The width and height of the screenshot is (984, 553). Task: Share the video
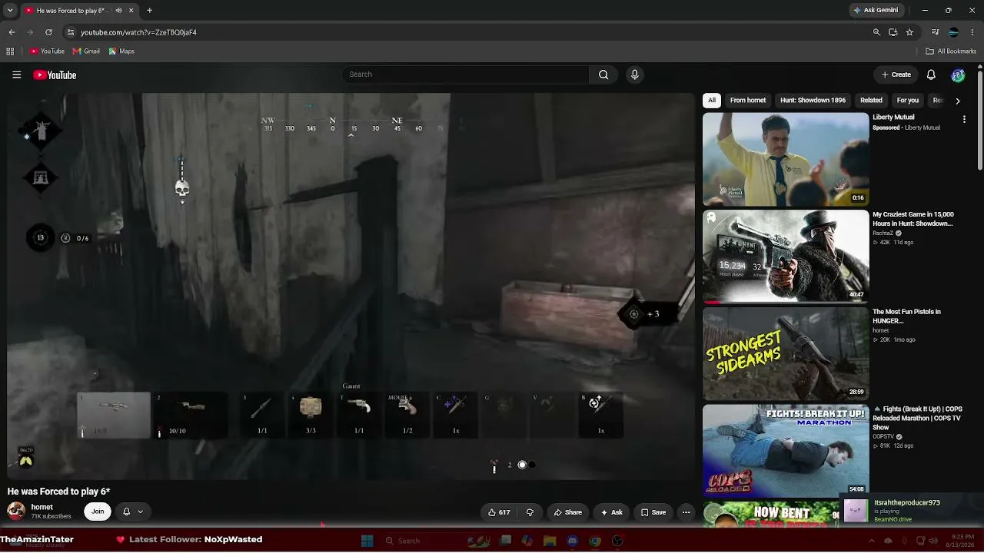(x=568, y=512)
